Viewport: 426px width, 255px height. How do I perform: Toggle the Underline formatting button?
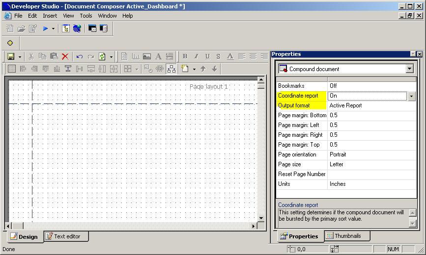pyautogui.click(x=207, y=56)
